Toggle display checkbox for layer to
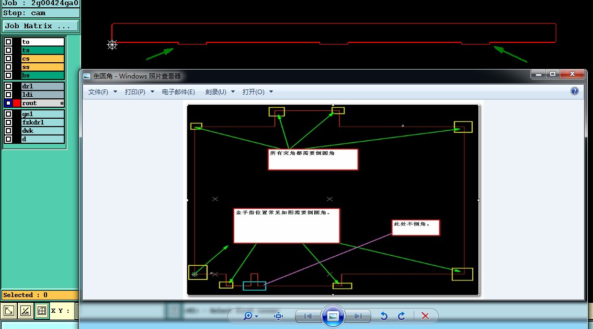The height and width of the screenshot is (329, 593). 8,42
